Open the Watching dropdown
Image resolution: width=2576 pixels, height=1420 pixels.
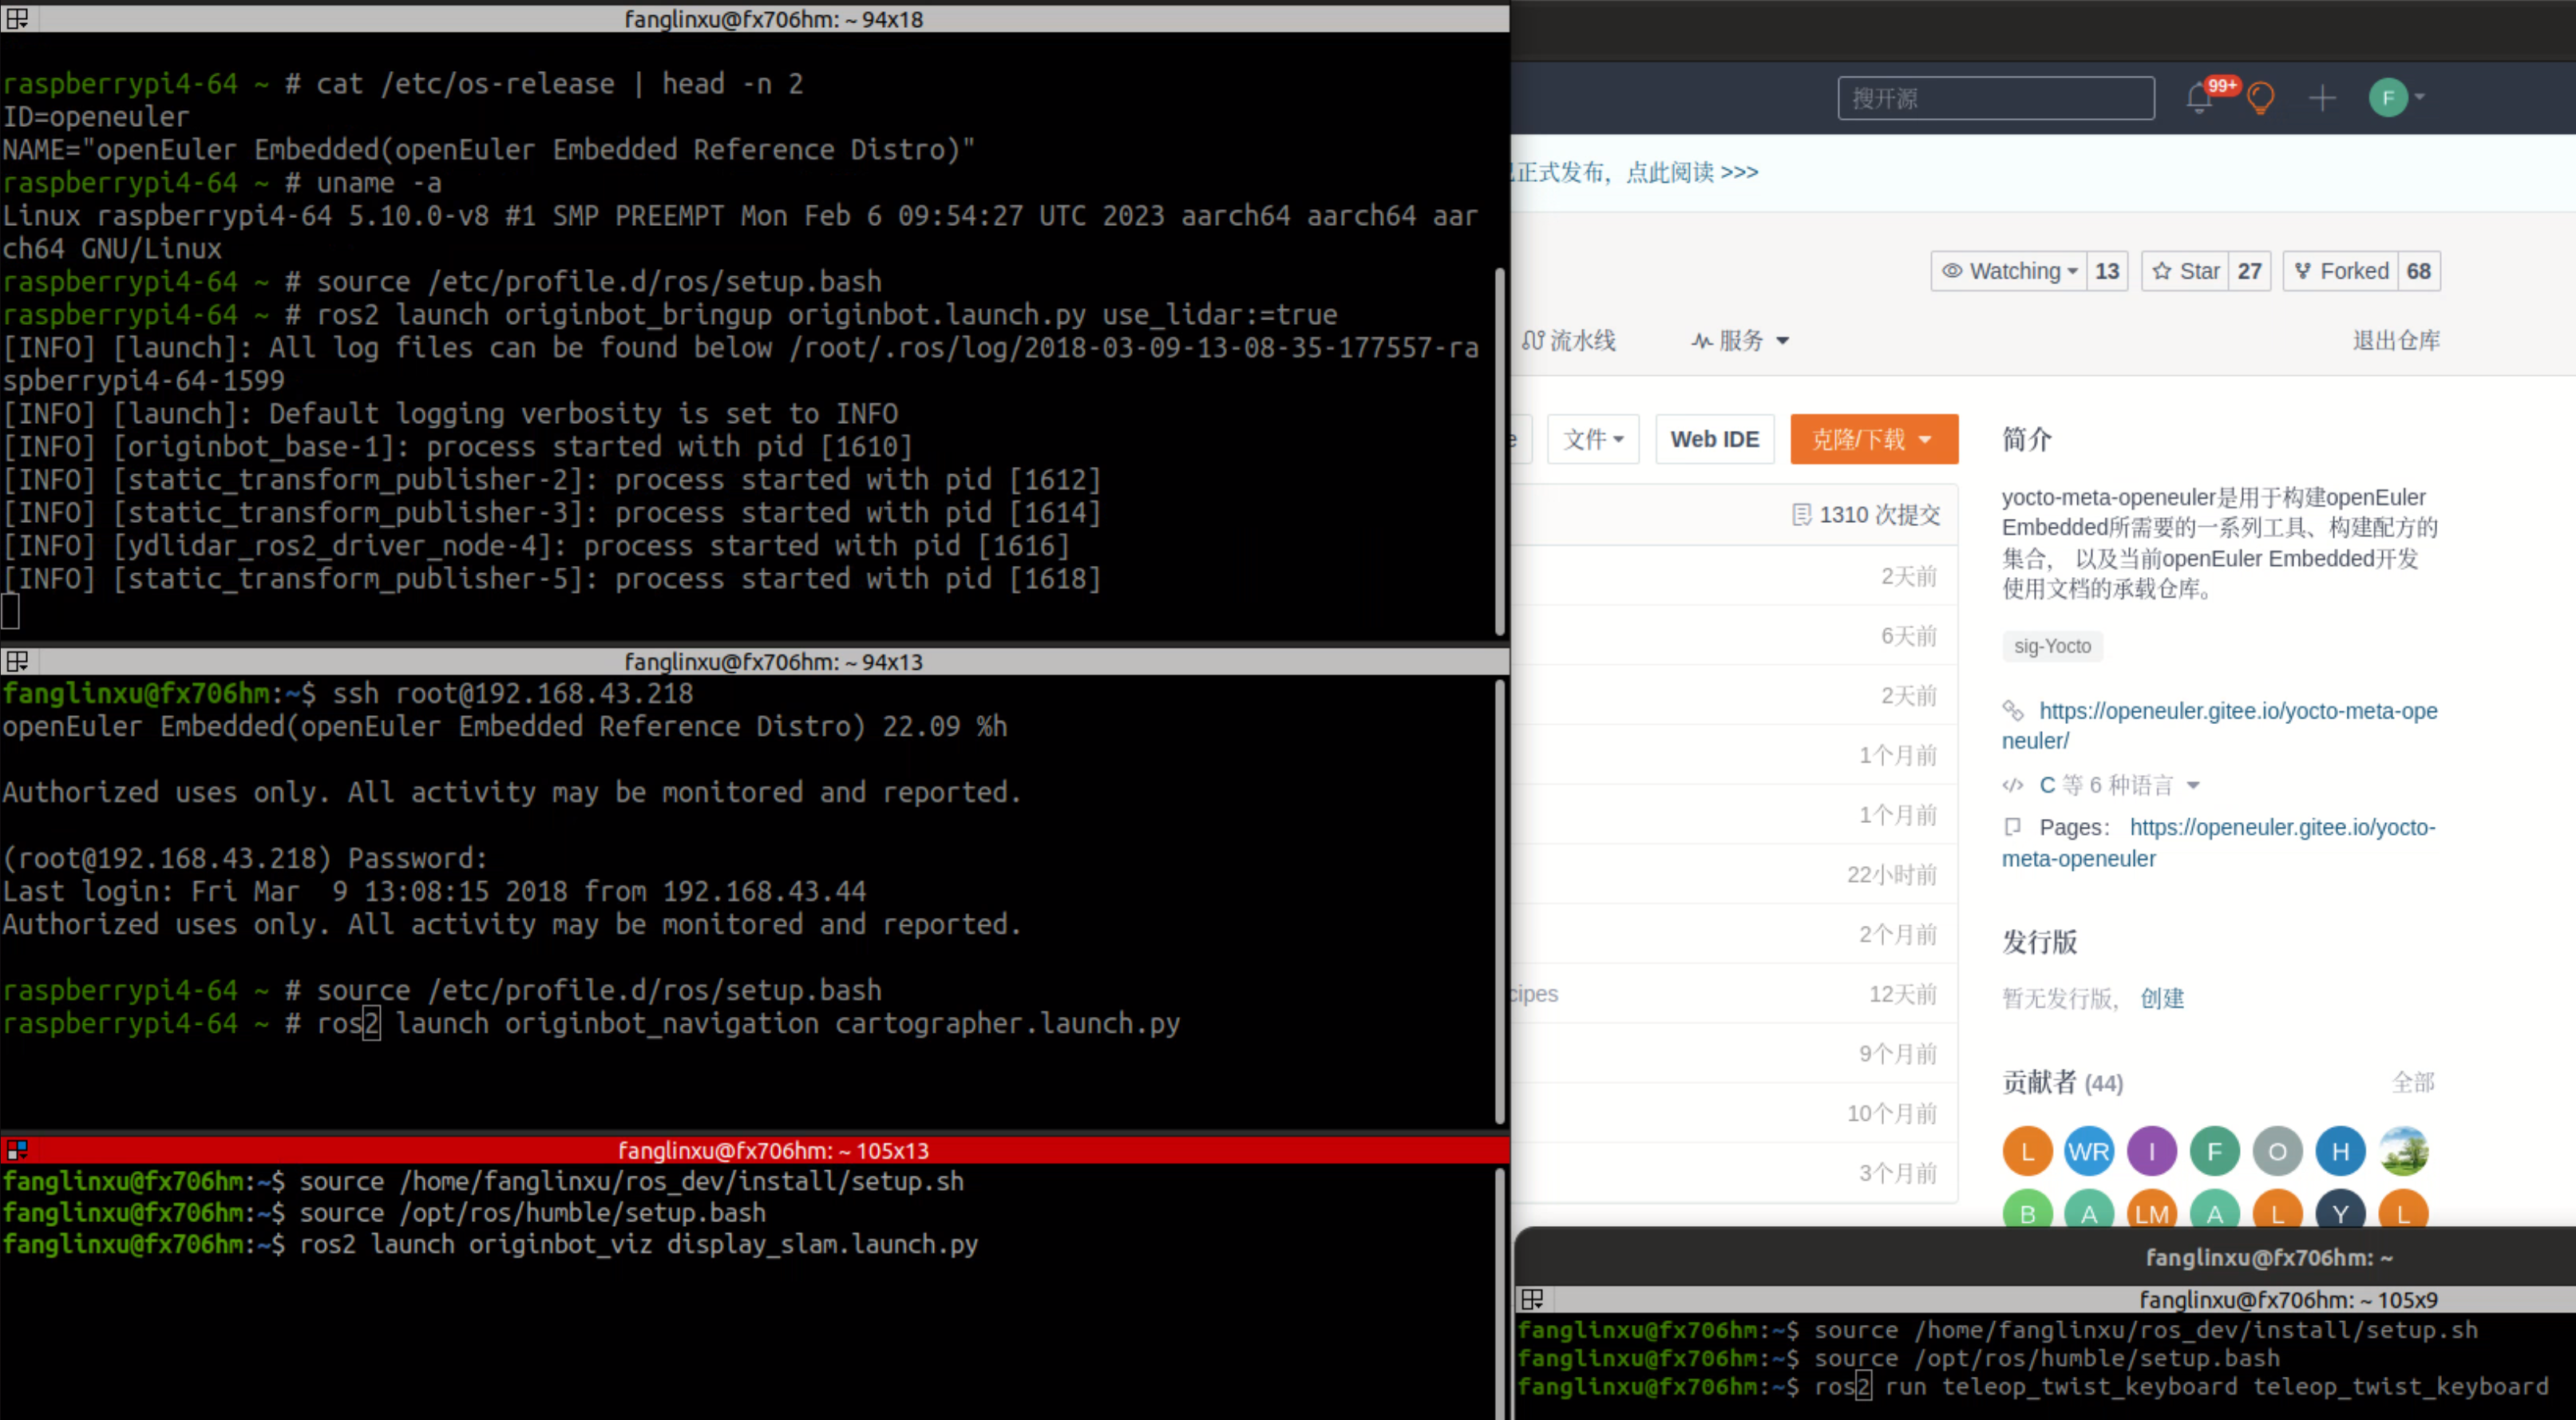click(x=2009, y=271)
